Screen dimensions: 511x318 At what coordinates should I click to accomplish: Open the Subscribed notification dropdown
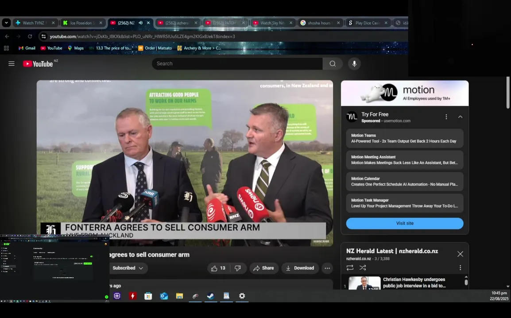coord(128,268)
